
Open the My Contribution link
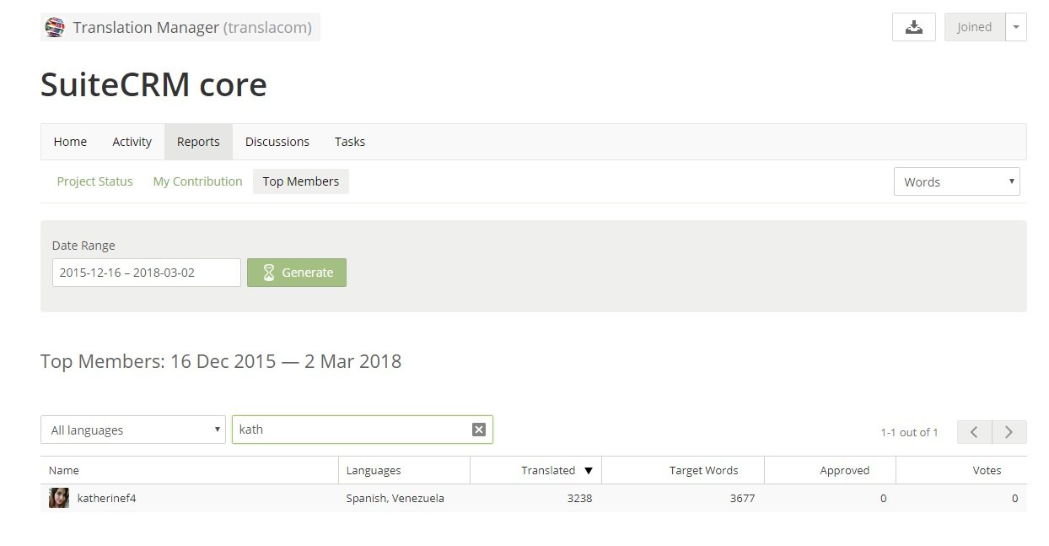point(197,181)
